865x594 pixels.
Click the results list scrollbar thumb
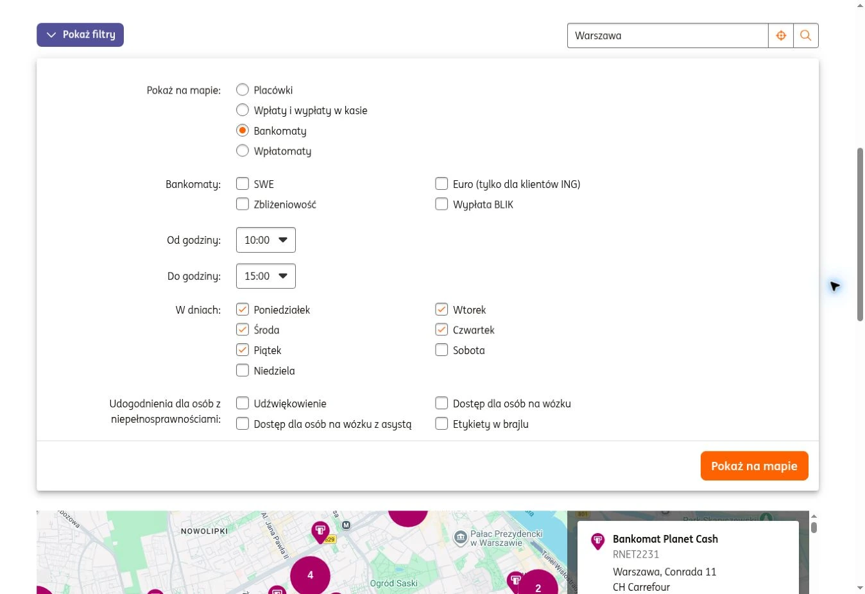coord(814,527)
